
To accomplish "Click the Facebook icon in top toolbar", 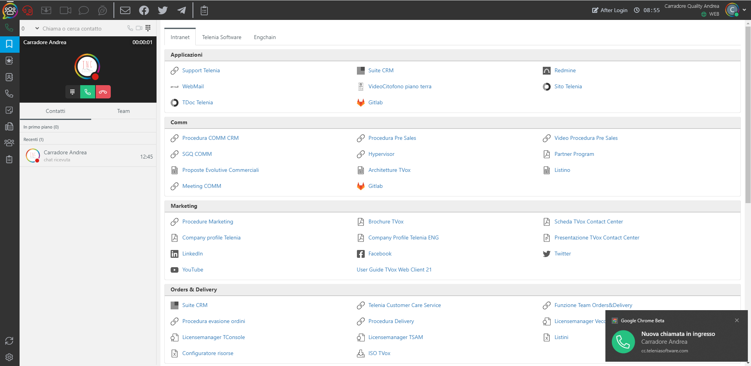I will (144, 11).
